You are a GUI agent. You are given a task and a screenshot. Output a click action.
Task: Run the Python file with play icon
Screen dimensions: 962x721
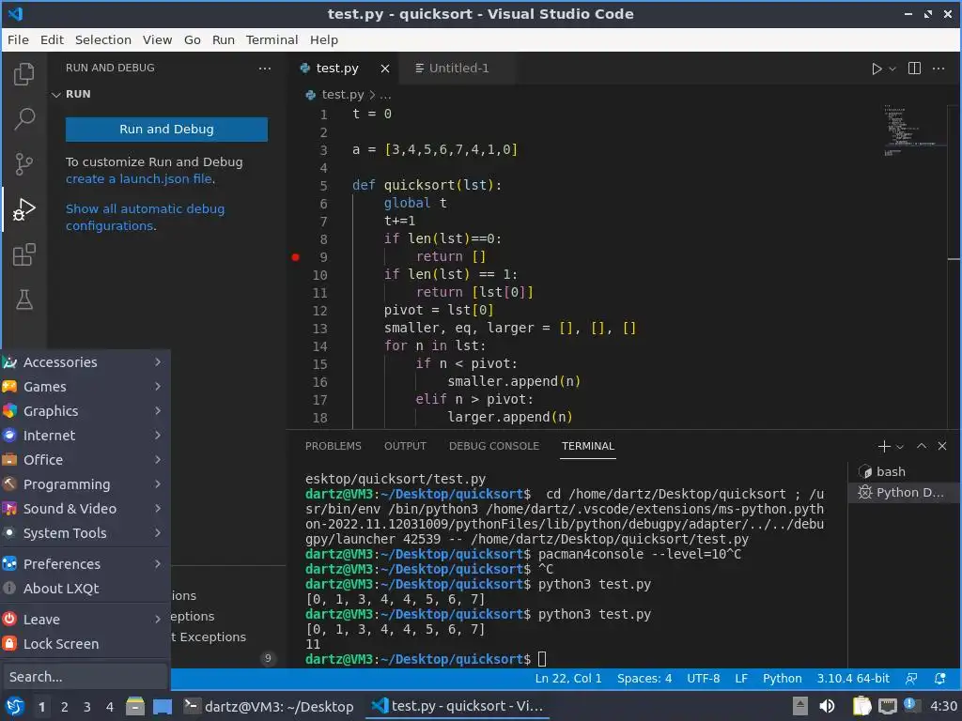click(x=877, y=69)
